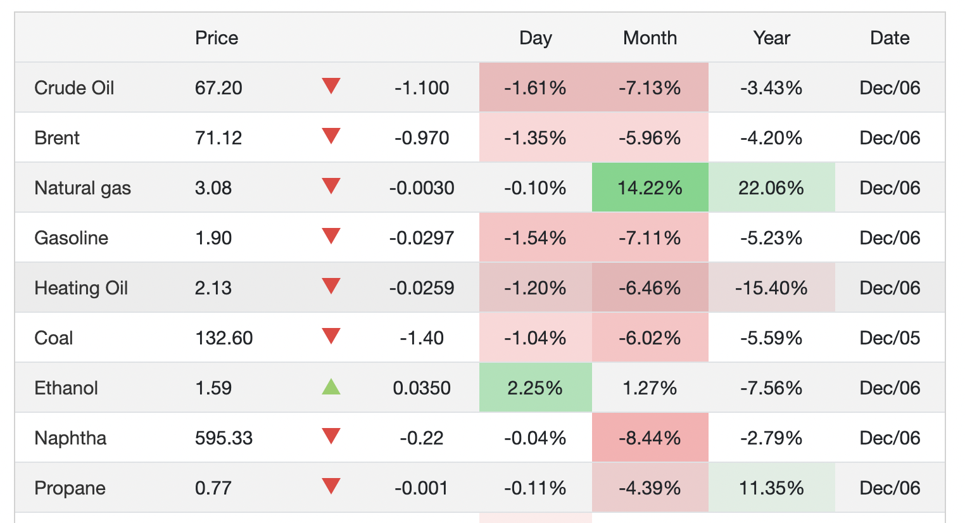
Task: Click Gasoline day change -1.54%
Action: click(535, 238)
